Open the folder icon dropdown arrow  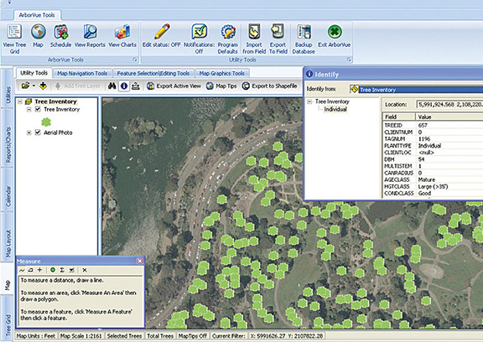click(x=34, y=85)
